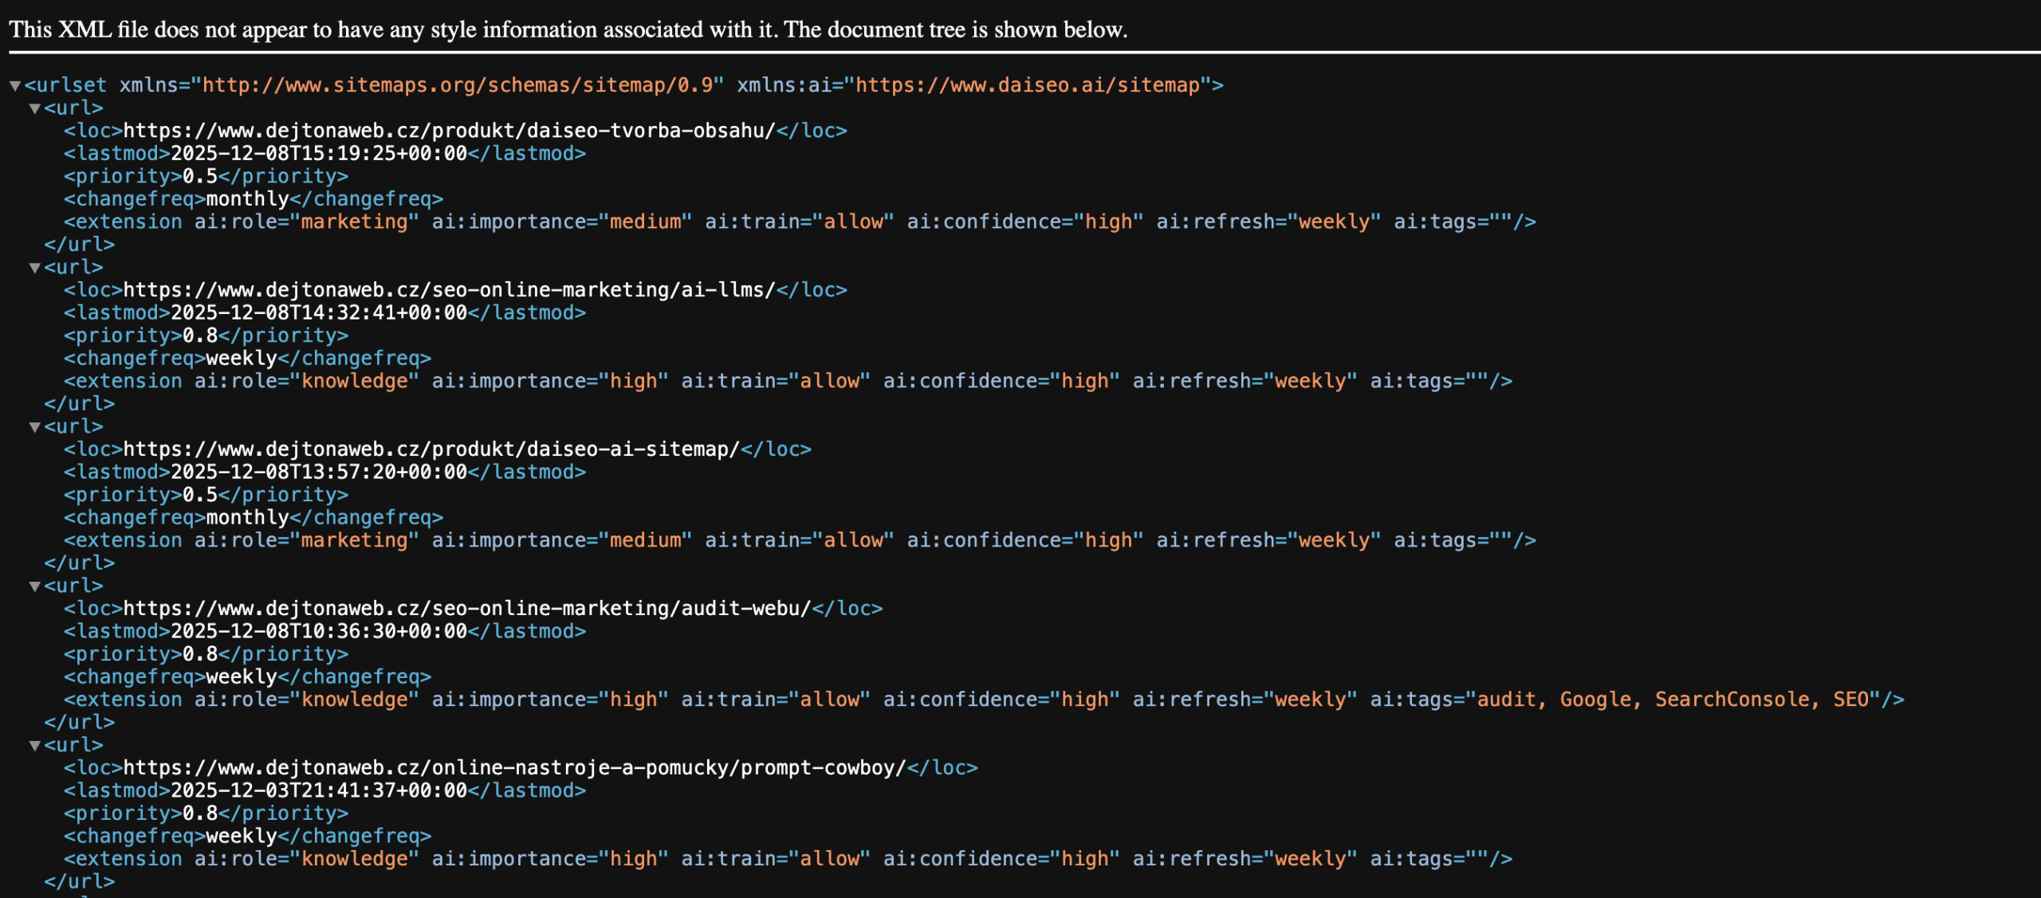Viewport: 2041px width, 898px height.
Task: Click lastmod value 2025-12-08T15:19:25+00:00
Action: [319, 154]
